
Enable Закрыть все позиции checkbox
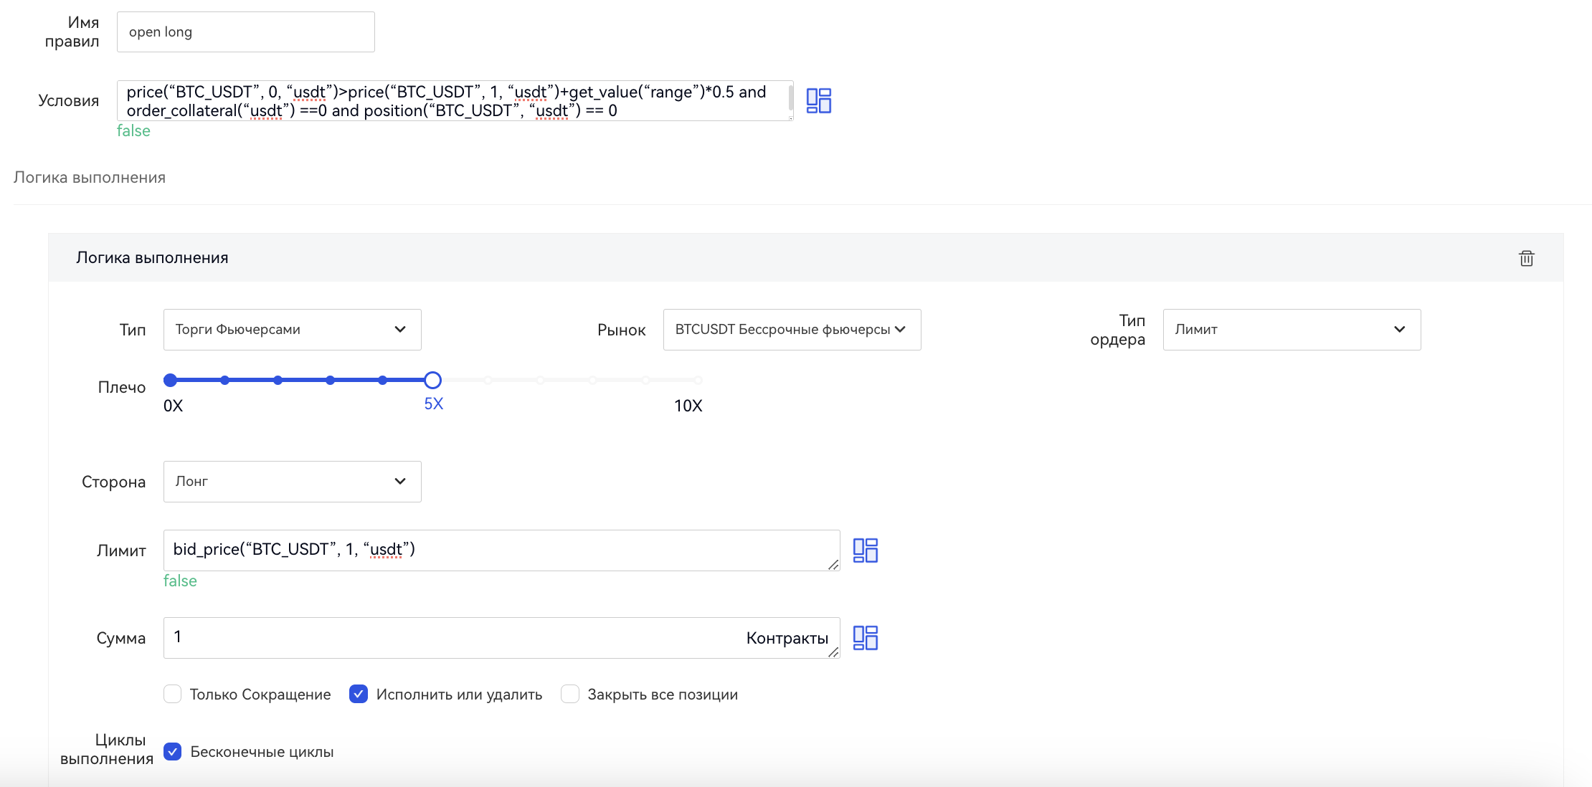click(x=570, y=694)
